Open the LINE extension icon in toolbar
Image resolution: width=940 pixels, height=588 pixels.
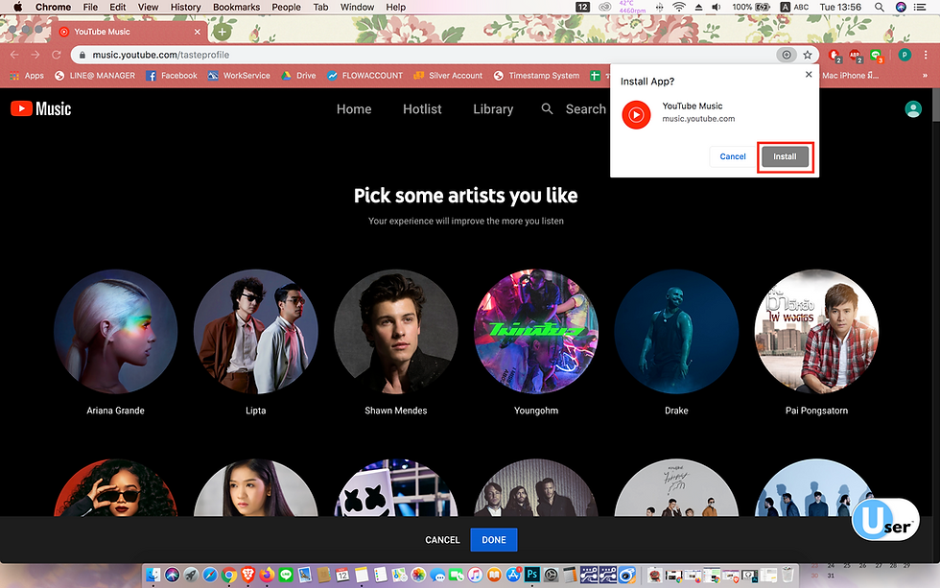pos(877,55)
